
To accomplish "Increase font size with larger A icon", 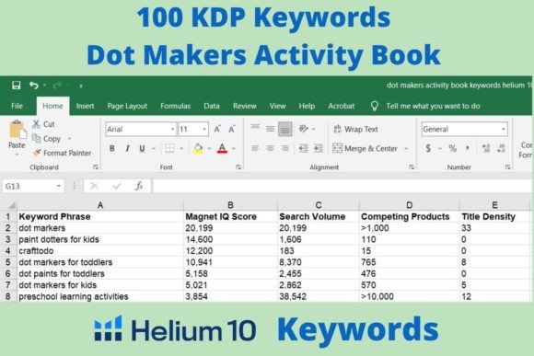I will click(x=217, y=129).
